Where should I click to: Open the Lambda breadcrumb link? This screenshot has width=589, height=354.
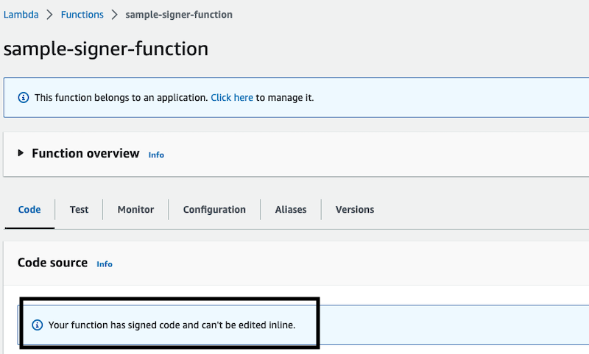tap(21, 15)
